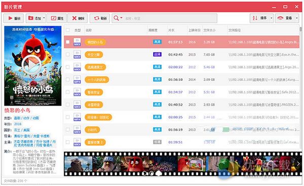Advance the filmstrip with the right arrow
This screenshot has width=304, height=186.
coord(298,164)
